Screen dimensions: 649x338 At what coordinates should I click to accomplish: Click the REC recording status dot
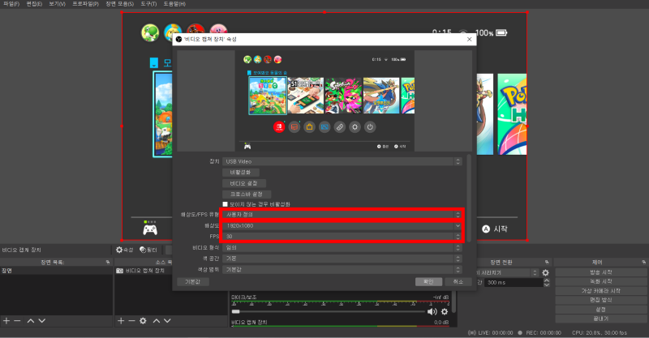(520, 332)
